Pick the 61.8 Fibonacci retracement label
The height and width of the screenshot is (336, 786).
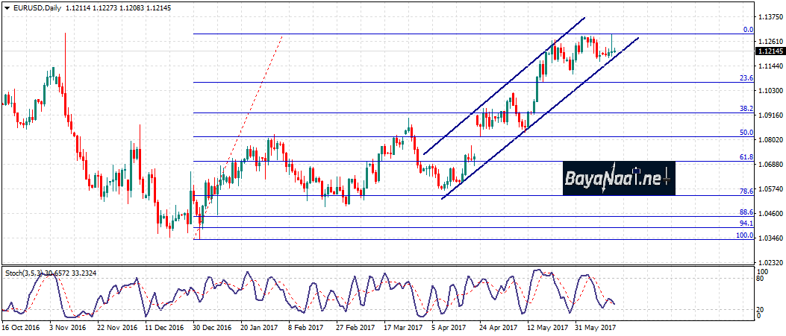[746, 157]
